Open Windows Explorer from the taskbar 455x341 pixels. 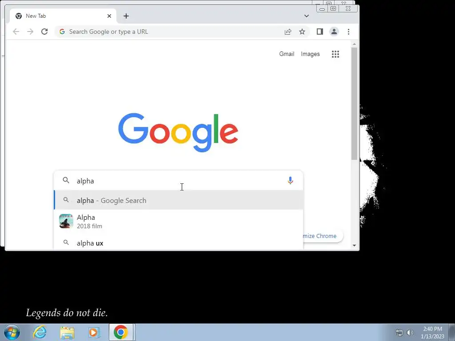(x=67, y=332)
